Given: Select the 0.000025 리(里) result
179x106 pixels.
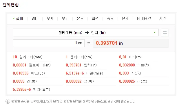Looking at the screenshot, I should pyautogui.click(x=133, y=81).
